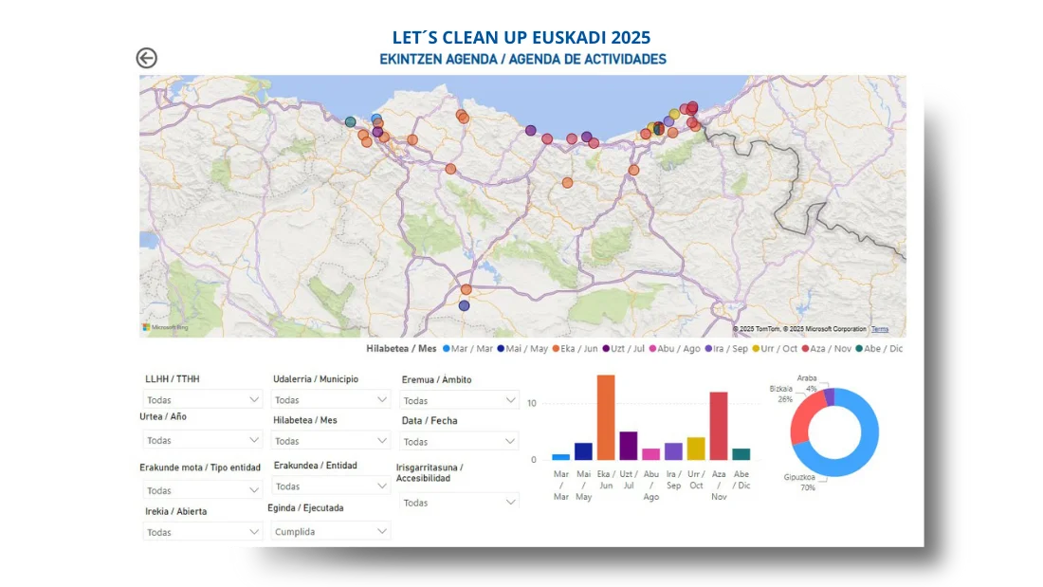Click the dark blue marker at map bottom
This screenshot has width=1043, height=587.
click(464, 305)
